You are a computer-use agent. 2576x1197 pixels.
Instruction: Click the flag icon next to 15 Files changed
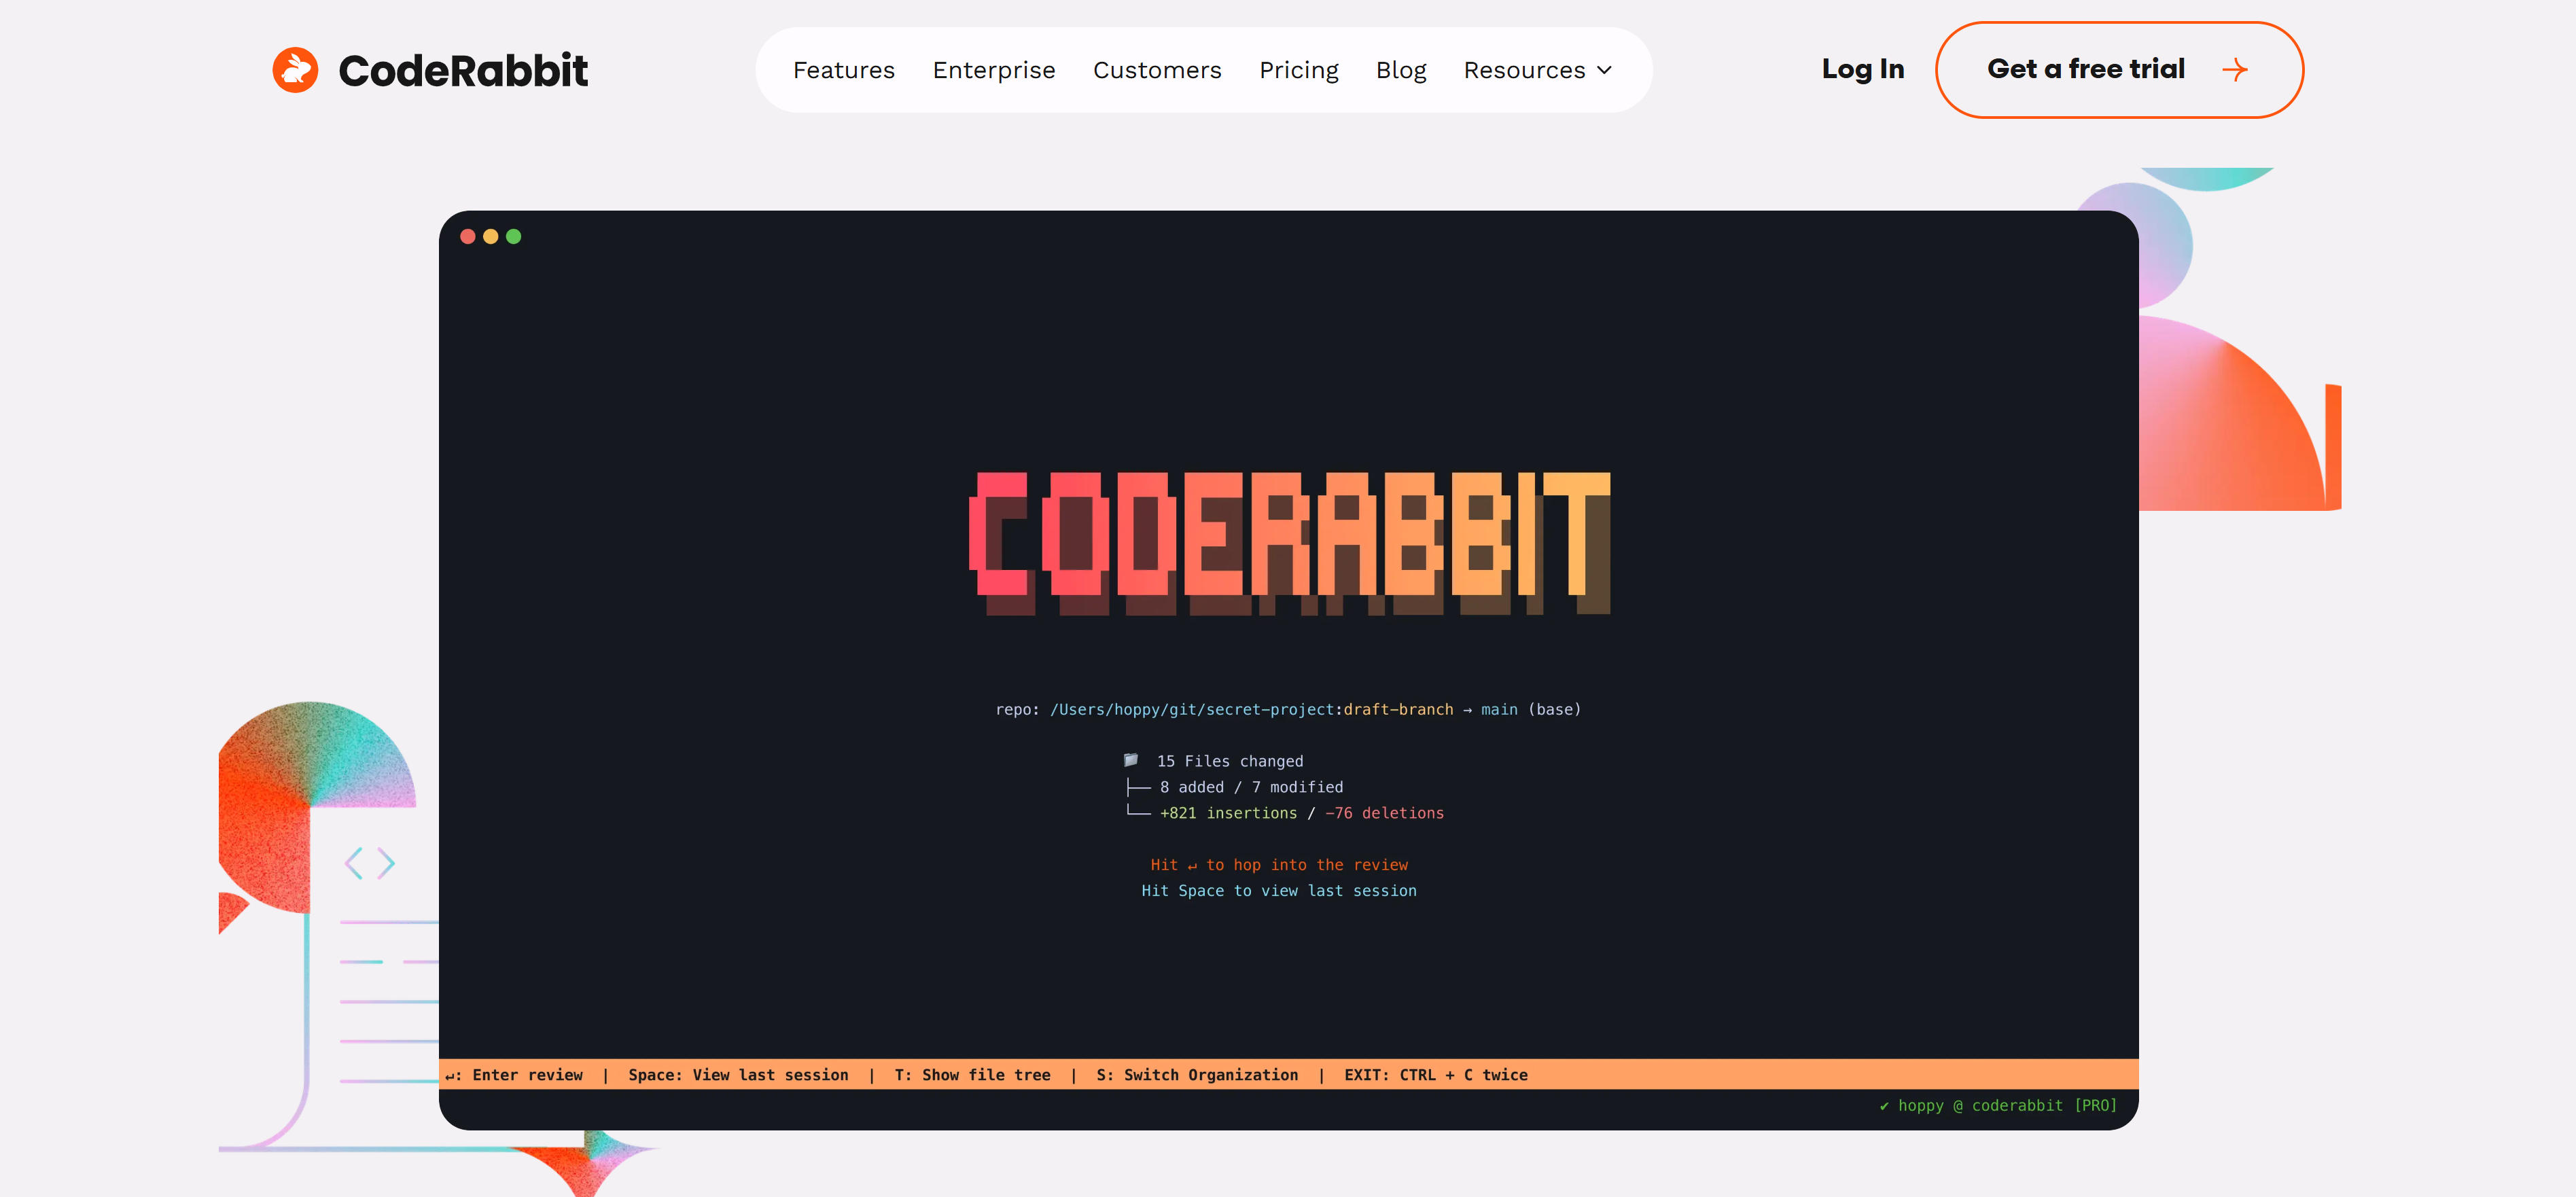(x=1131, y=760)
